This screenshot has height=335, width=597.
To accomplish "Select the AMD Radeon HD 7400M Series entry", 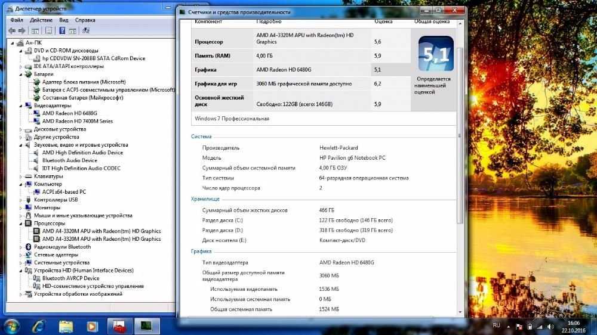I will [x=78, y=121].
